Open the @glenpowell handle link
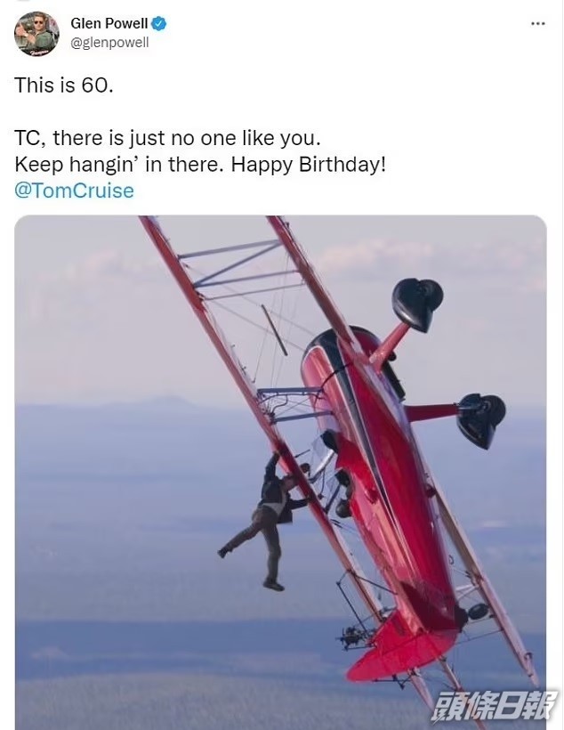564x730 pixels. point(109,43)
